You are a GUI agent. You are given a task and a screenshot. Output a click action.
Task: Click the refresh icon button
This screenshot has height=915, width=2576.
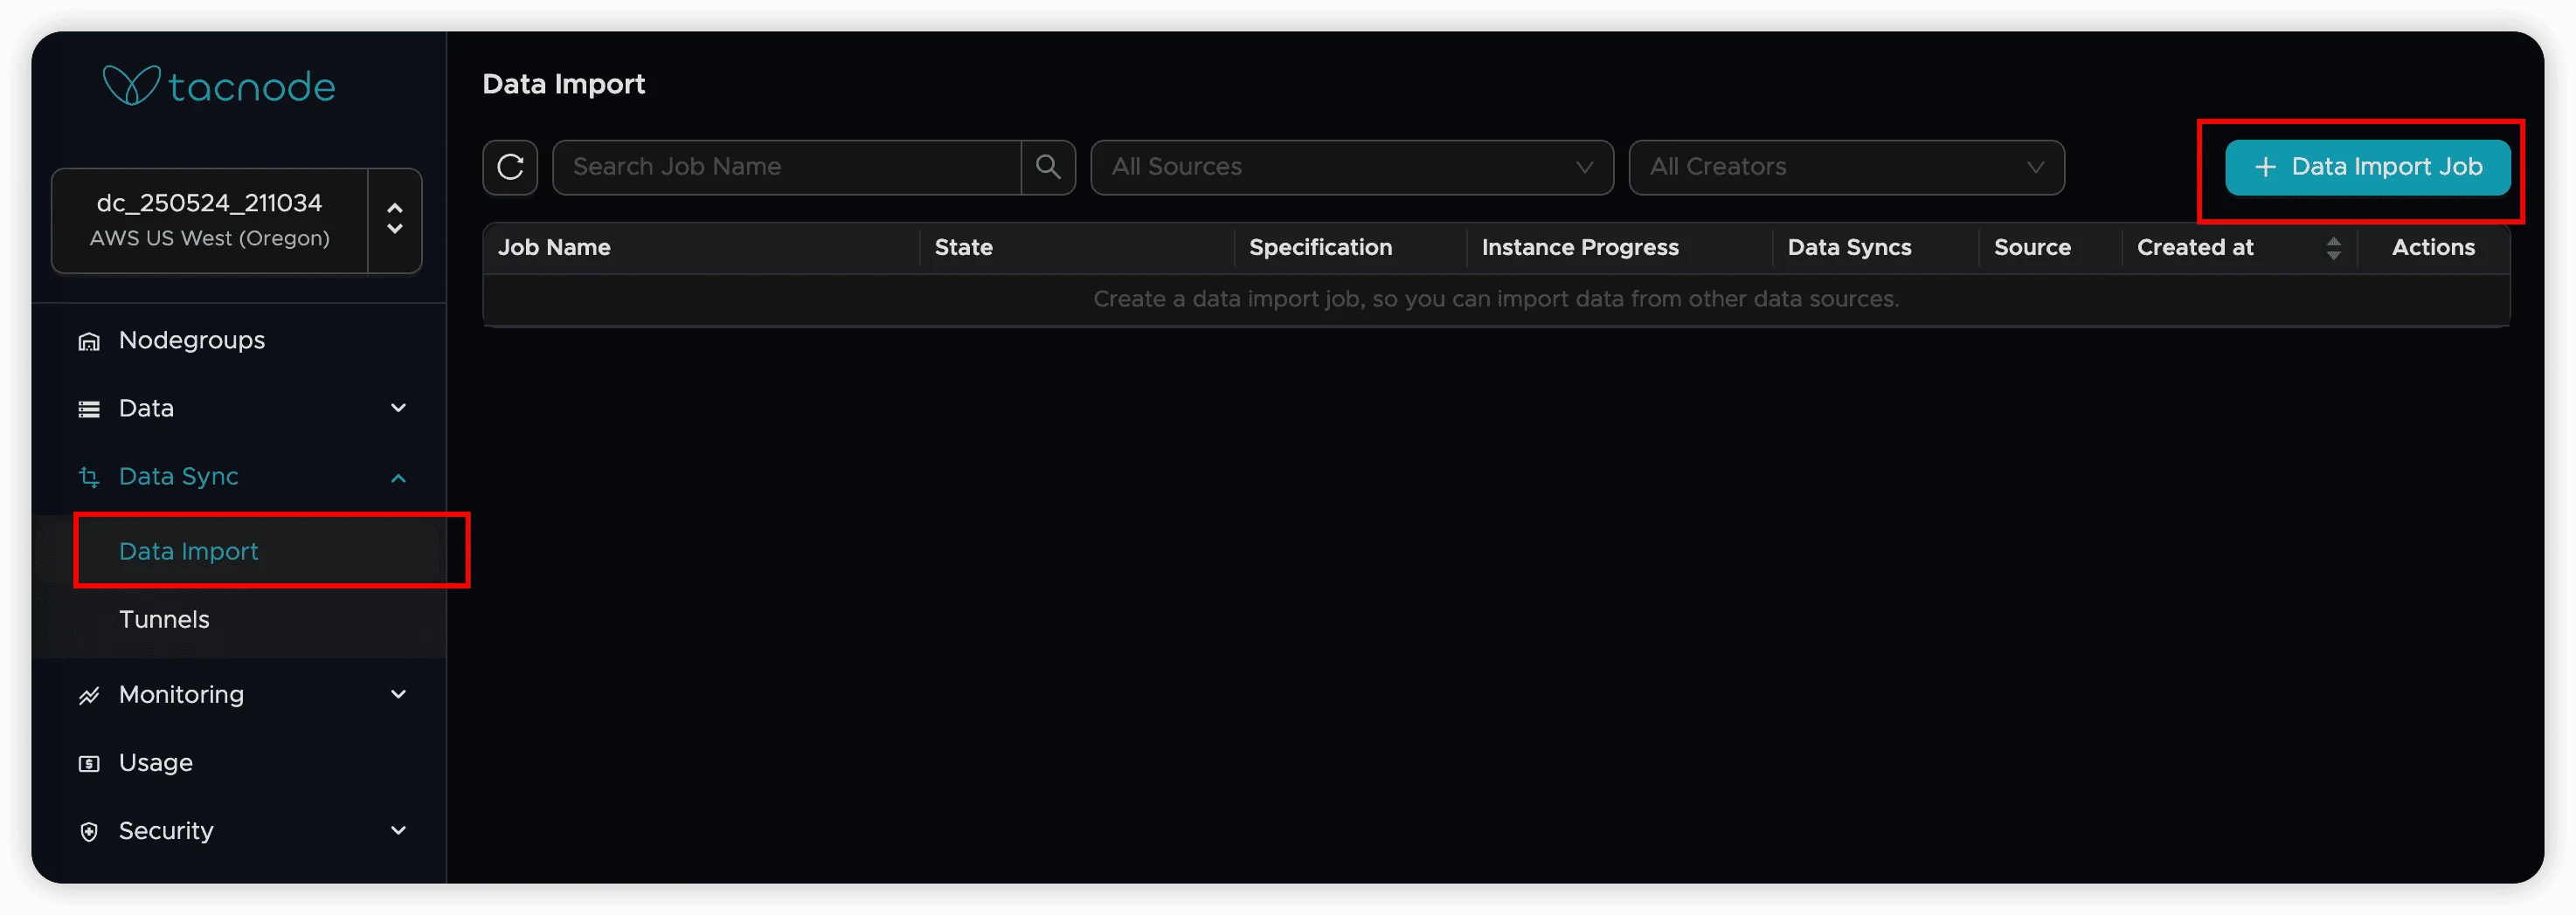(x=510, y=167)
